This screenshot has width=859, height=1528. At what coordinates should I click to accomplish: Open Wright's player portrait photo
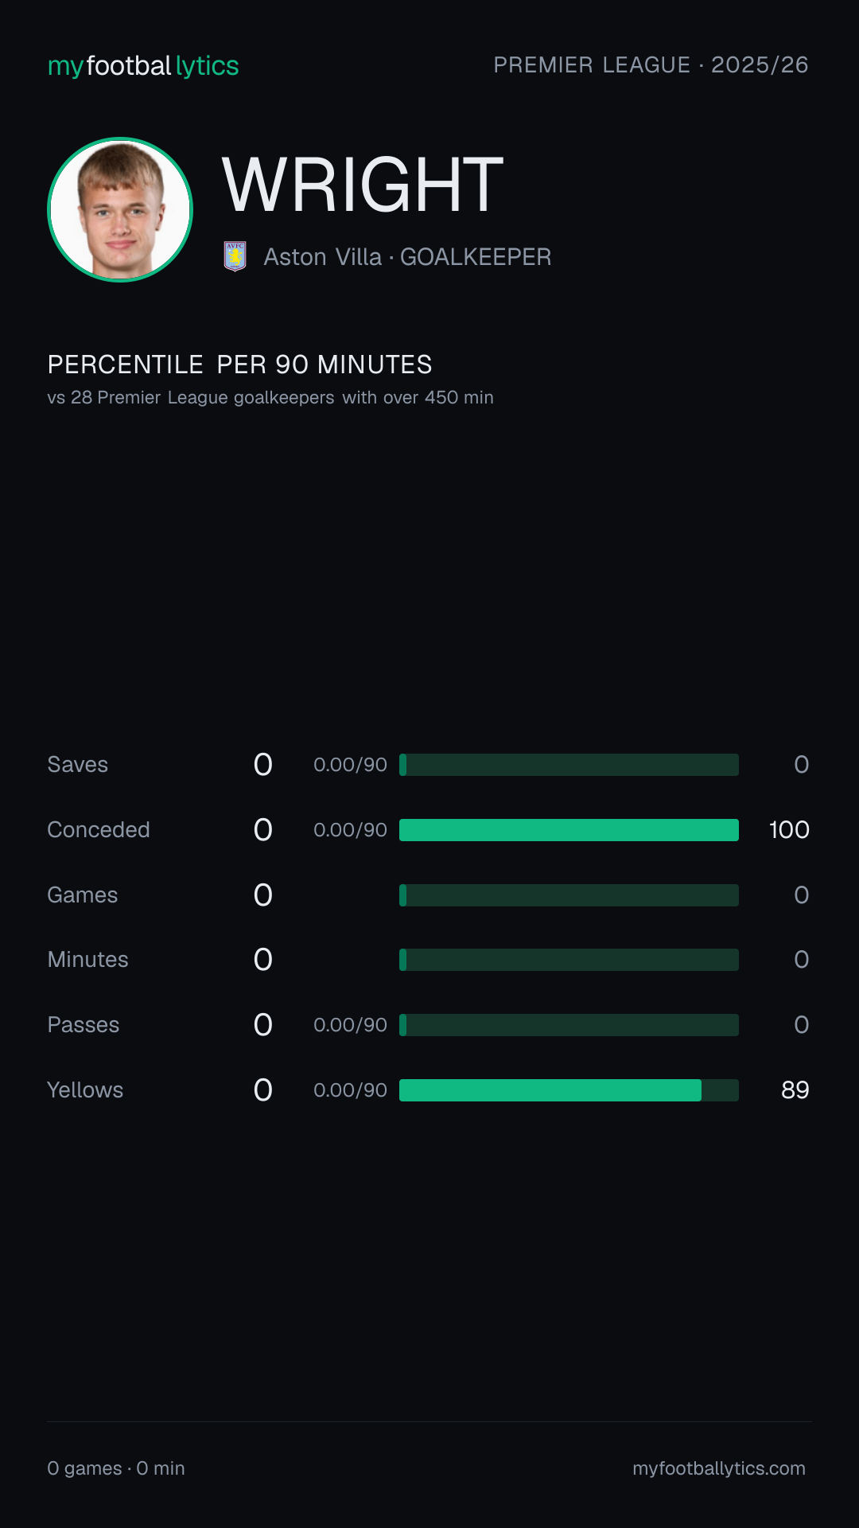(x=120, y=209)
